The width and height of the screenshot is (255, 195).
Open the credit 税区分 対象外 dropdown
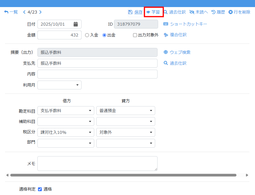pos(125,132)
